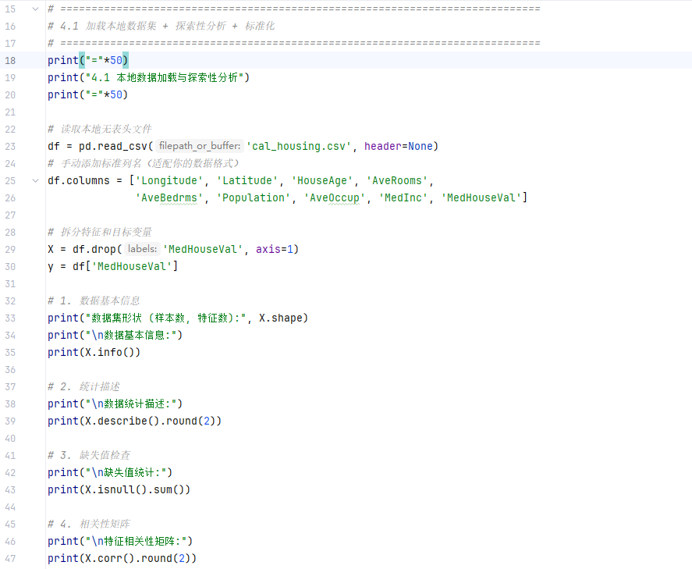692x569 pixels.
Task: Click the comment "# 拆分特征和目标变量"
Action: pyautogui.click(x=100, y=232)
